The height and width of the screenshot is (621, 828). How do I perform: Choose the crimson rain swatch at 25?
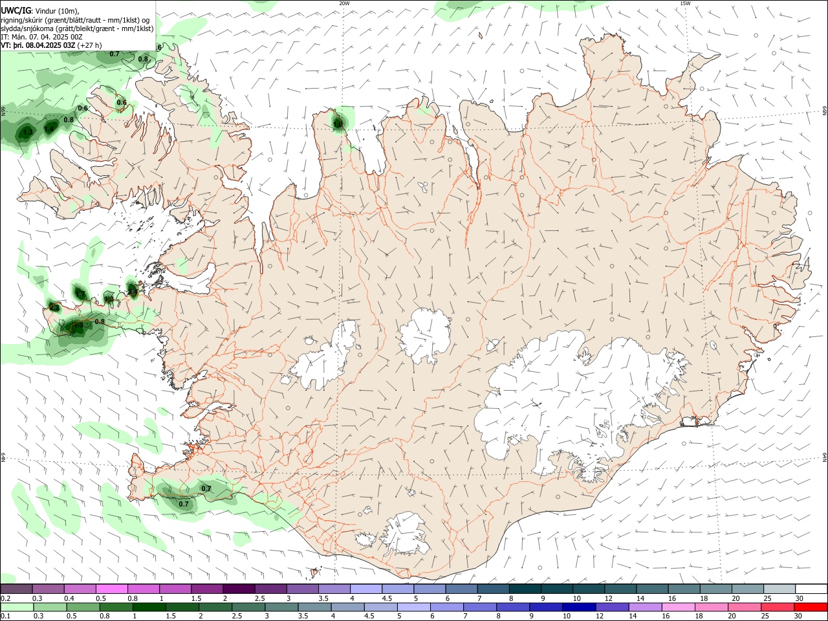point(778,607)
